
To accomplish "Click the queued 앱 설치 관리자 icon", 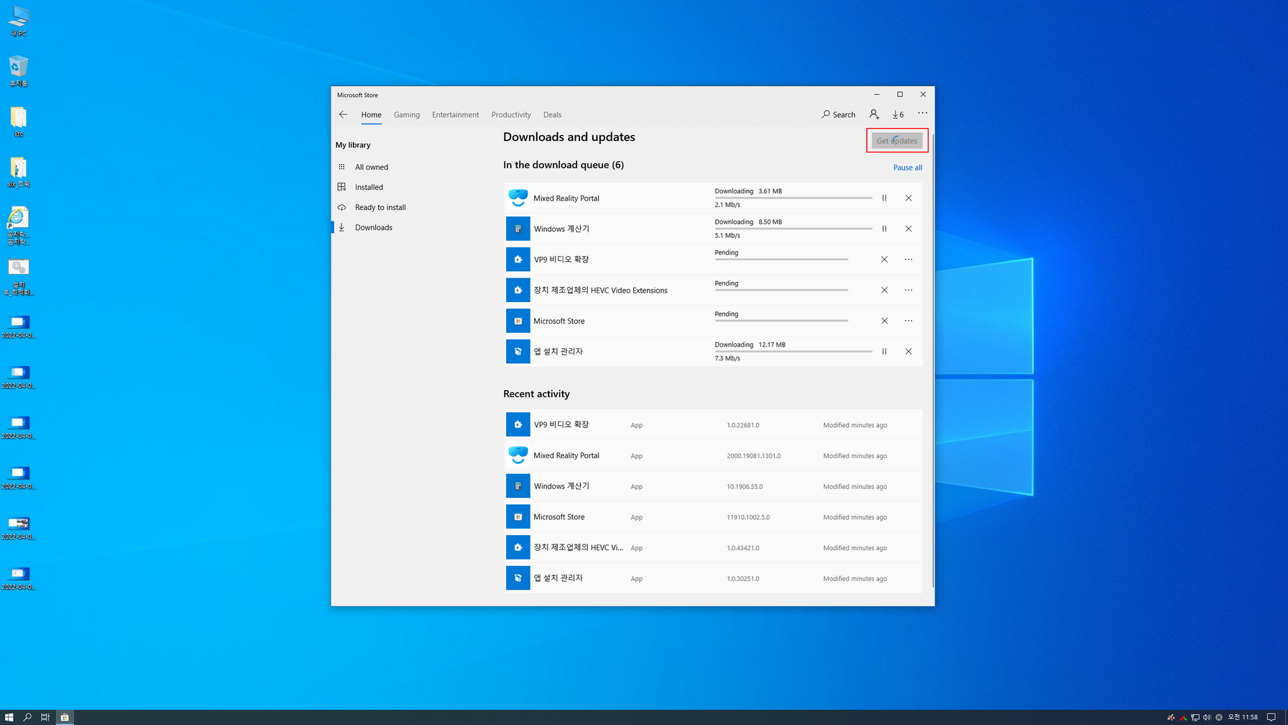I will click(518, 352).
